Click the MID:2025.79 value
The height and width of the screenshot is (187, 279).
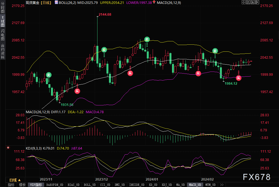tap(87, 3)
